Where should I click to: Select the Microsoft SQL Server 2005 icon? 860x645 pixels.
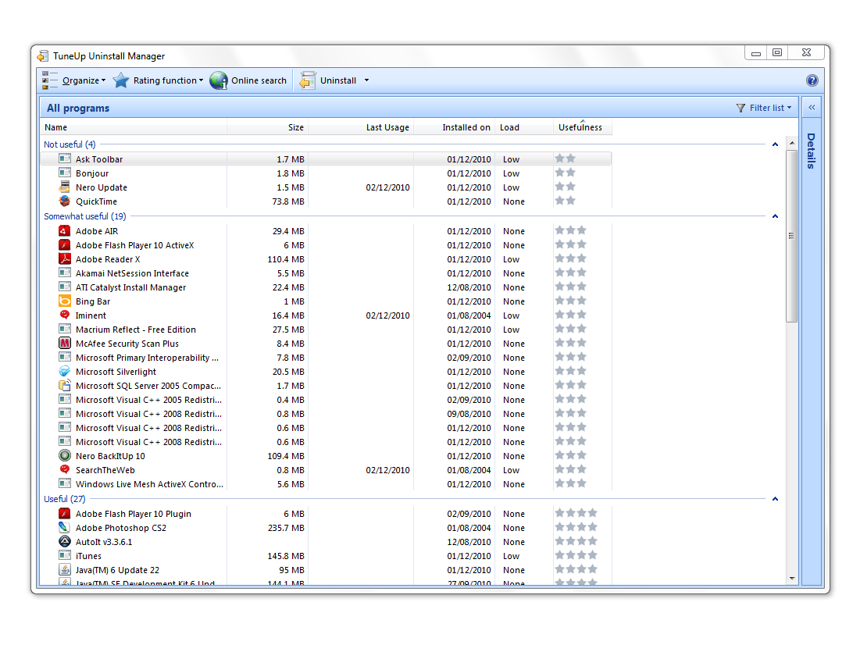coord(65,386)
